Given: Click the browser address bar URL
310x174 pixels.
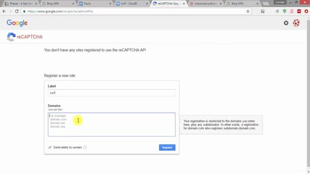Looking at the screenshot, I should pos(60,11).
